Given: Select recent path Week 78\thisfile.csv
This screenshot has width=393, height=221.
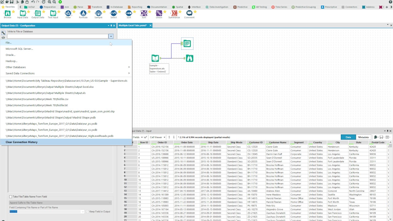Looking at the screenshot, I should pos(66,99).
